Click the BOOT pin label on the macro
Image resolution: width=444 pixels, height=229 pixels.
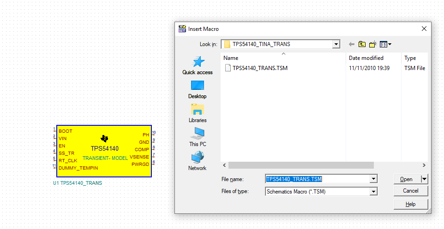66,131
